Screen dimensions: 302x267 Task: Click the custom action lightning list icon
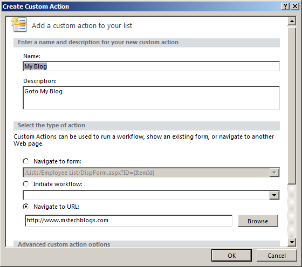[x=19, y=24]
